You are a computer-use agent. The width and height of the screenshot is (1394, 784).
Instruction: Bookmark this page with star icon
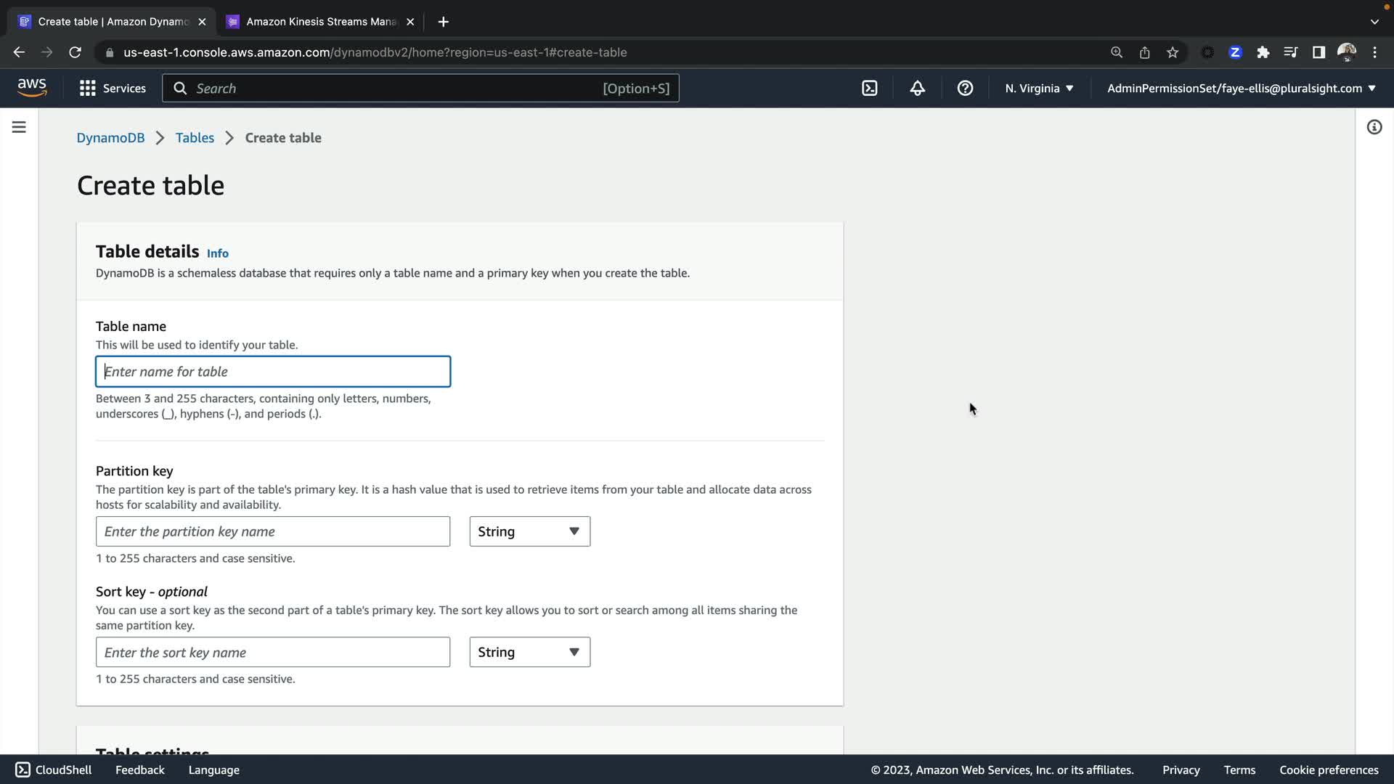1172,52
